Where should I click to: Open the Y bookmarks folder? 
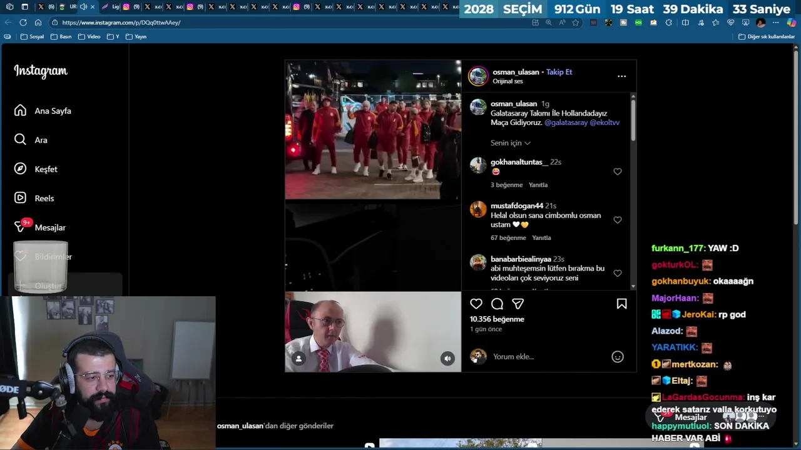(113, 37)
